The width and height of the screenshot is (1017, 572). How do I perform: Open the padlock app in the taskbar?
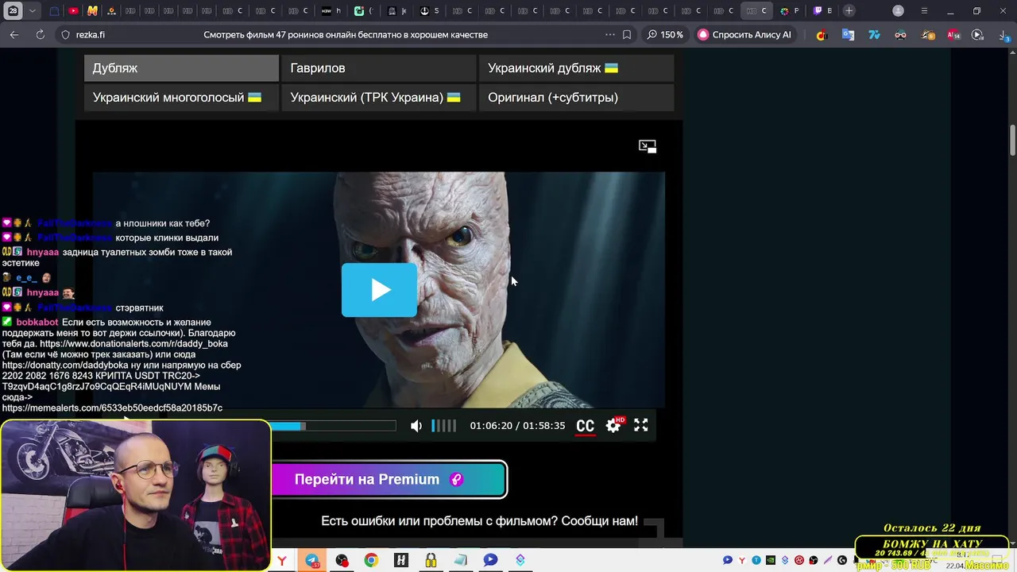pos(431,560)
